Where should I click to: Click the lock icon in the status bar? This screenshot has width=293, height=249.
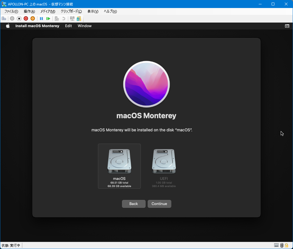286,245
